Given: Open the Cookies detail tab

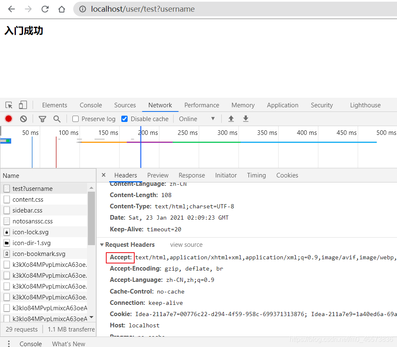Looking at the screenshot, I should [x=287, y=175].
